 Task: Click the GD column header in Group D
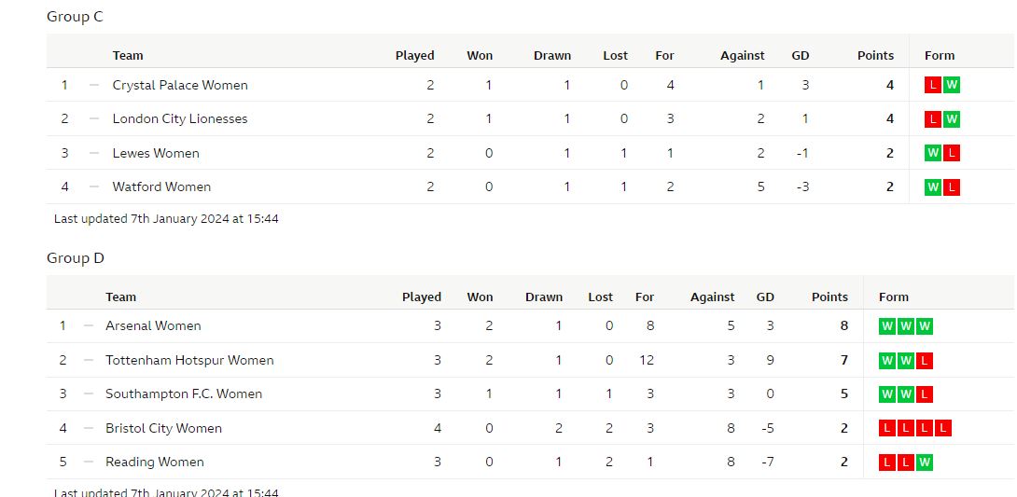click(765, 297)
